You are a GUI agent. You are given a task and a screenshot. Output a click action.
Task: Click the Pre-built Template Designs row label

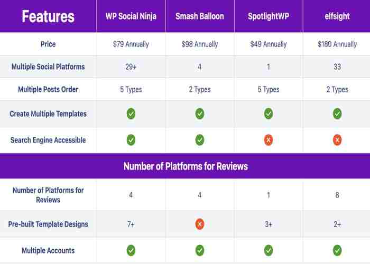48,224
